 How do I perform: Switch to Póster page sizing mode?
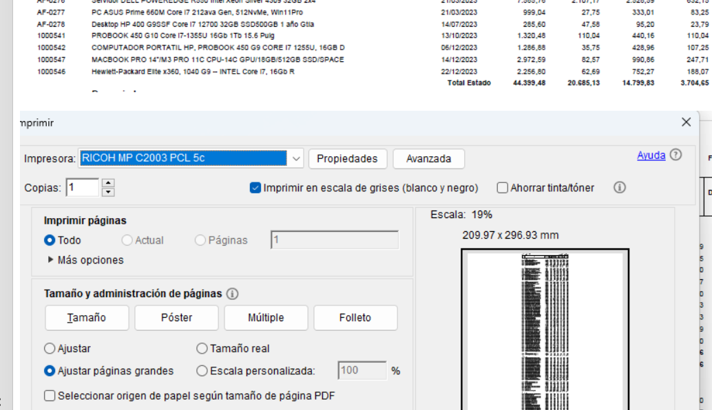click(x=176, y=318)
